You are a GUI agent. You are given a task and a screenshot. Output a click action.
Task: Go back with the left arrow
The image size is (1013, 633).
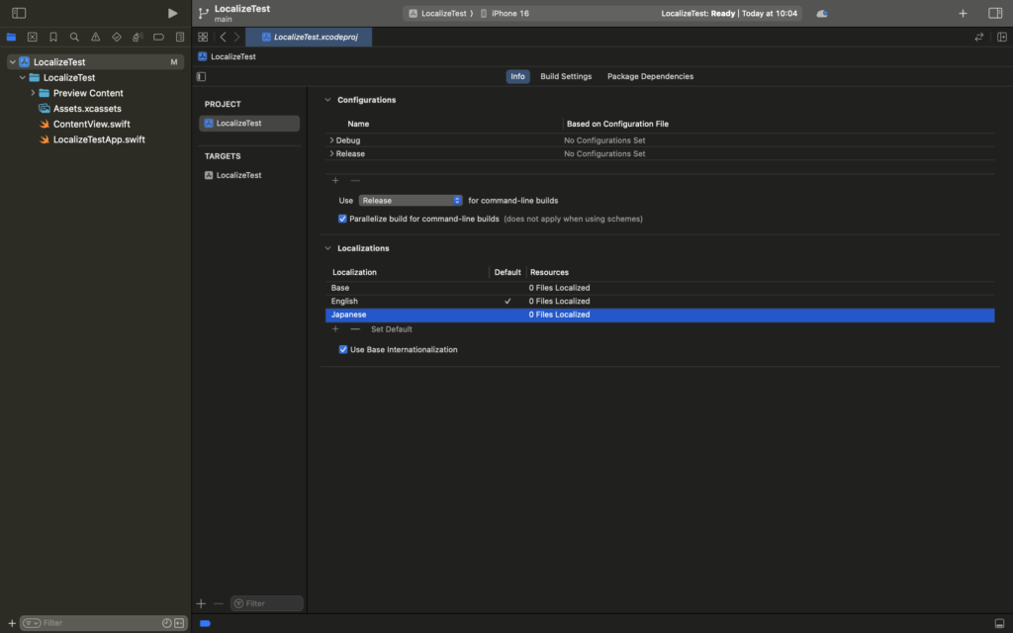click(223, 37)
